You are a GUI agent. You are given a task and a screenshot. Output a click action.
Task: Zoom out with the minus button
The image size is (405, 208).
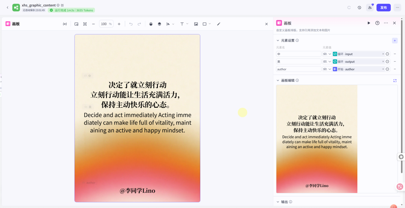[93, 24]
